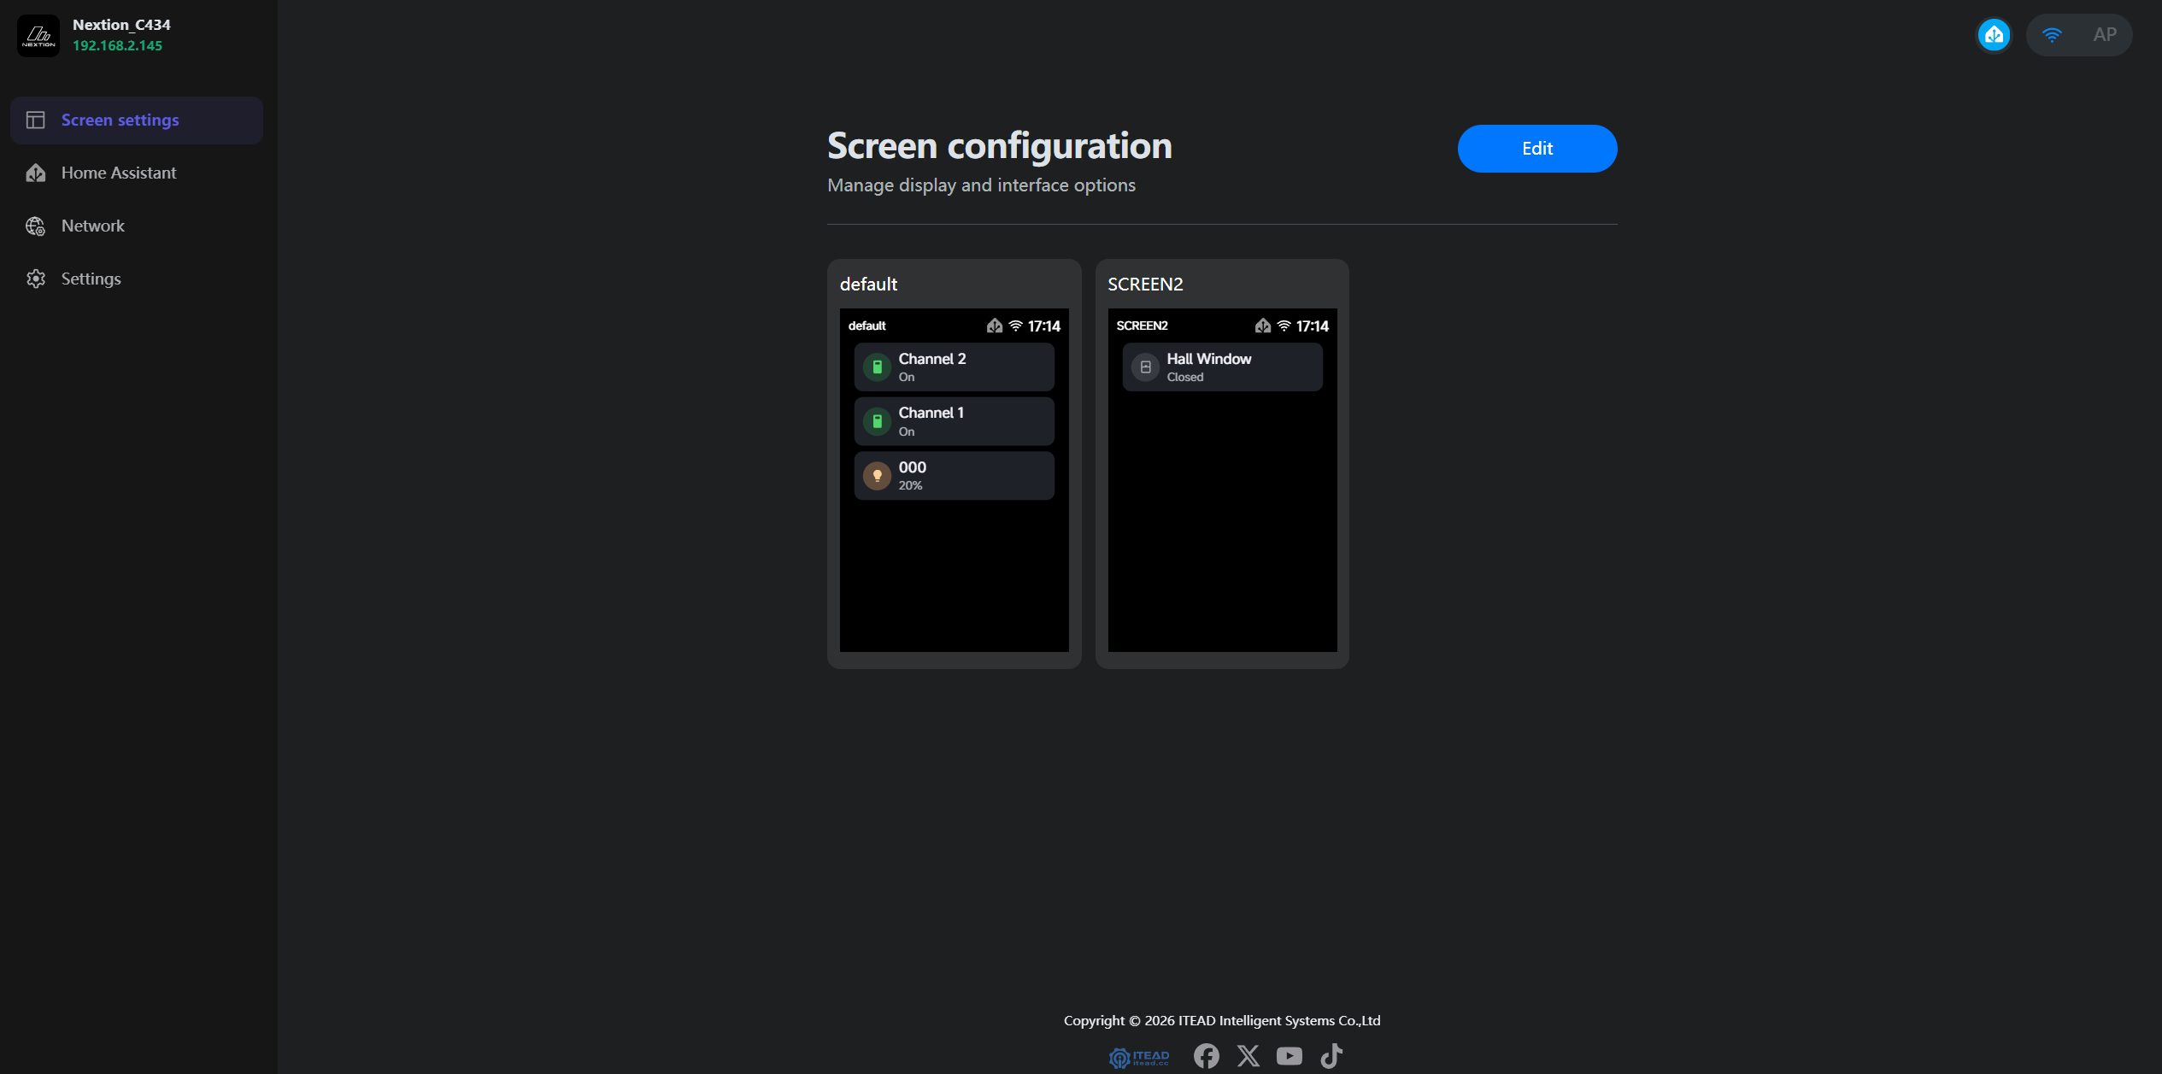Click the Settings gear icon

[35, 279]
